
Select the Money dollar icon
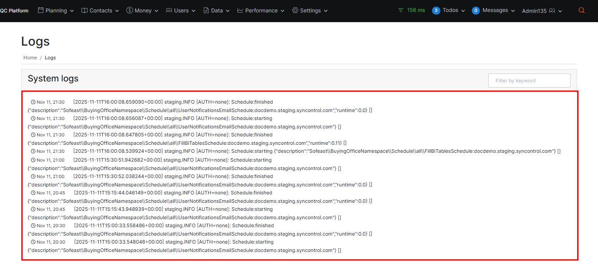pyautogui.click(x=129, y=10)
